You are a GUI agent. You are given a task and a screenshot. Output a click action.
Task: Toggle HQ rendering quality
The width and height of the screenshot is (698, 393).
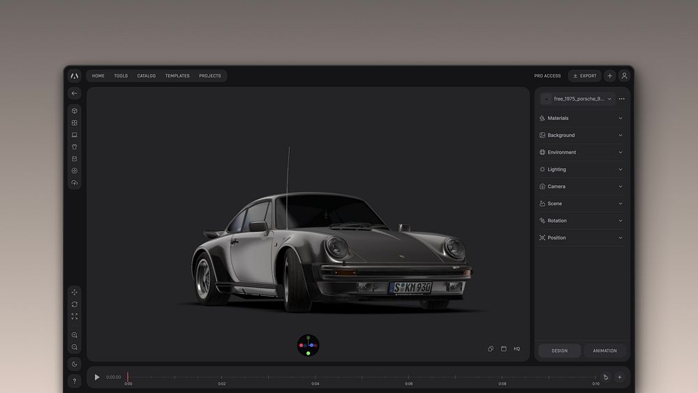pos(517,348)
